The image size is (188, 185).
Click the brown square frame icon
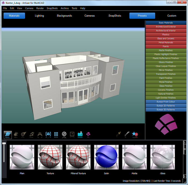click(72, 134)
